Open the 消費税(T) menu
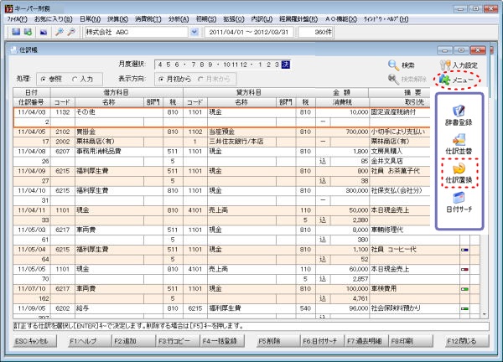This screenshot has width=503, height=362. [148, 19]
